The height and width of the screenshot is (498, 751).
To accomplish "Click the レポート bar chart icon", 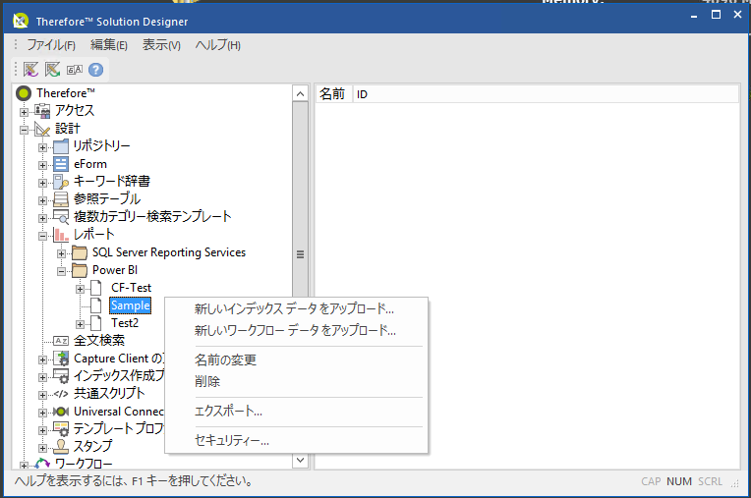I will pyautogui.click(x=61, y=235).
